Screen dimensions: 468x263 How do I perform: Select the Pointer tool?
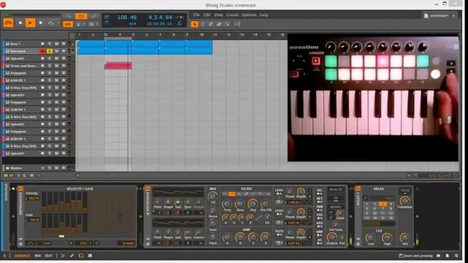[195, 24]
